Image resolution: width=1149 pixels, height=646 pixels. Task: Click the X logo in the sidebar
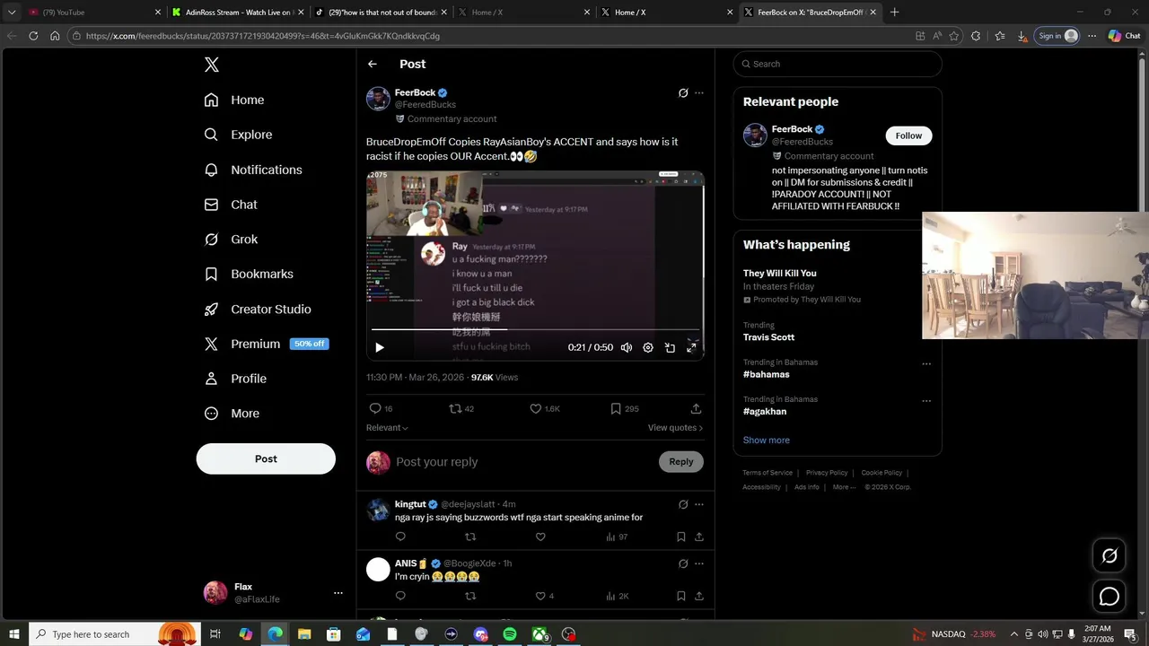[x=211, y=65]
